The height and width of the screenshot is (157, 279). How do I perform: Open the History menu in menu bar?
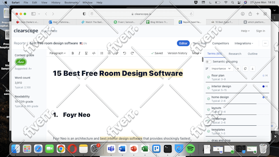pyautogui.click(x=56, y=2)
